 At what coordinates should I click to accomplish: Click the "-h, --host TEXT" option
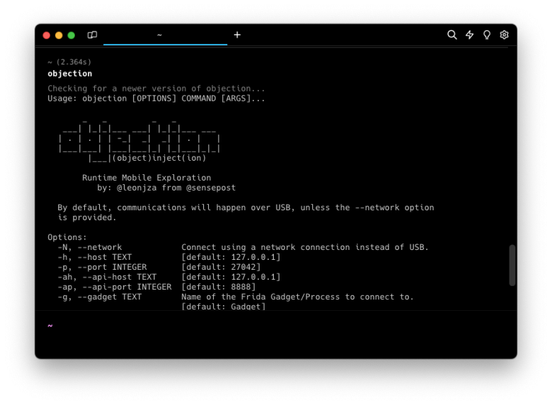pos(94,257)
